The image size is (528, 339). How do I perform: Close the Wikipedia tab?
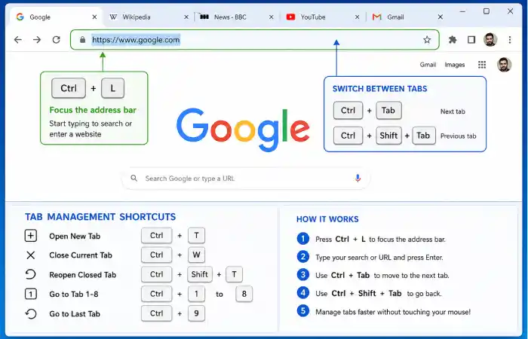coord(186,17)
